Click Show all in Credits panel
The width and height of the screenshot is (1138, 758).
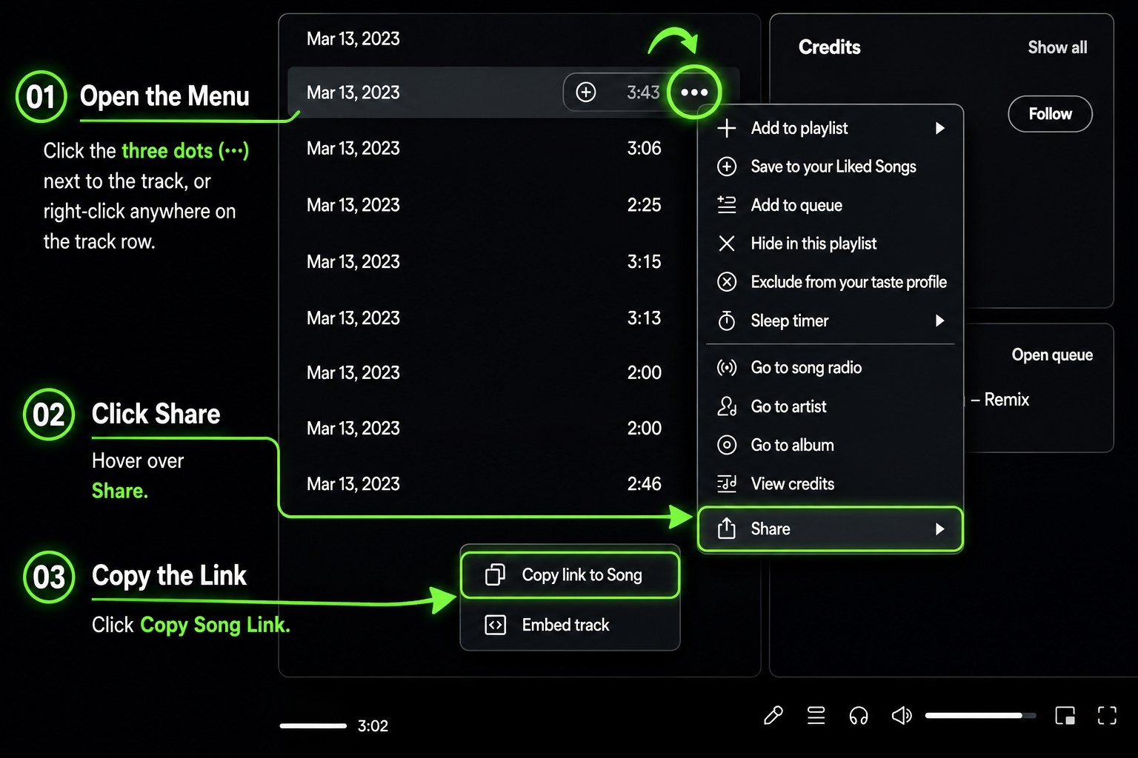click(x=1057, y=47)
